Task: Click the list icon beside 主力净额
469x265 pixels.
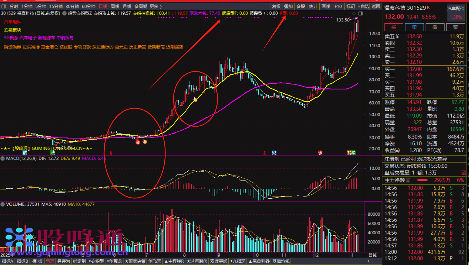Action: (408, 180)
